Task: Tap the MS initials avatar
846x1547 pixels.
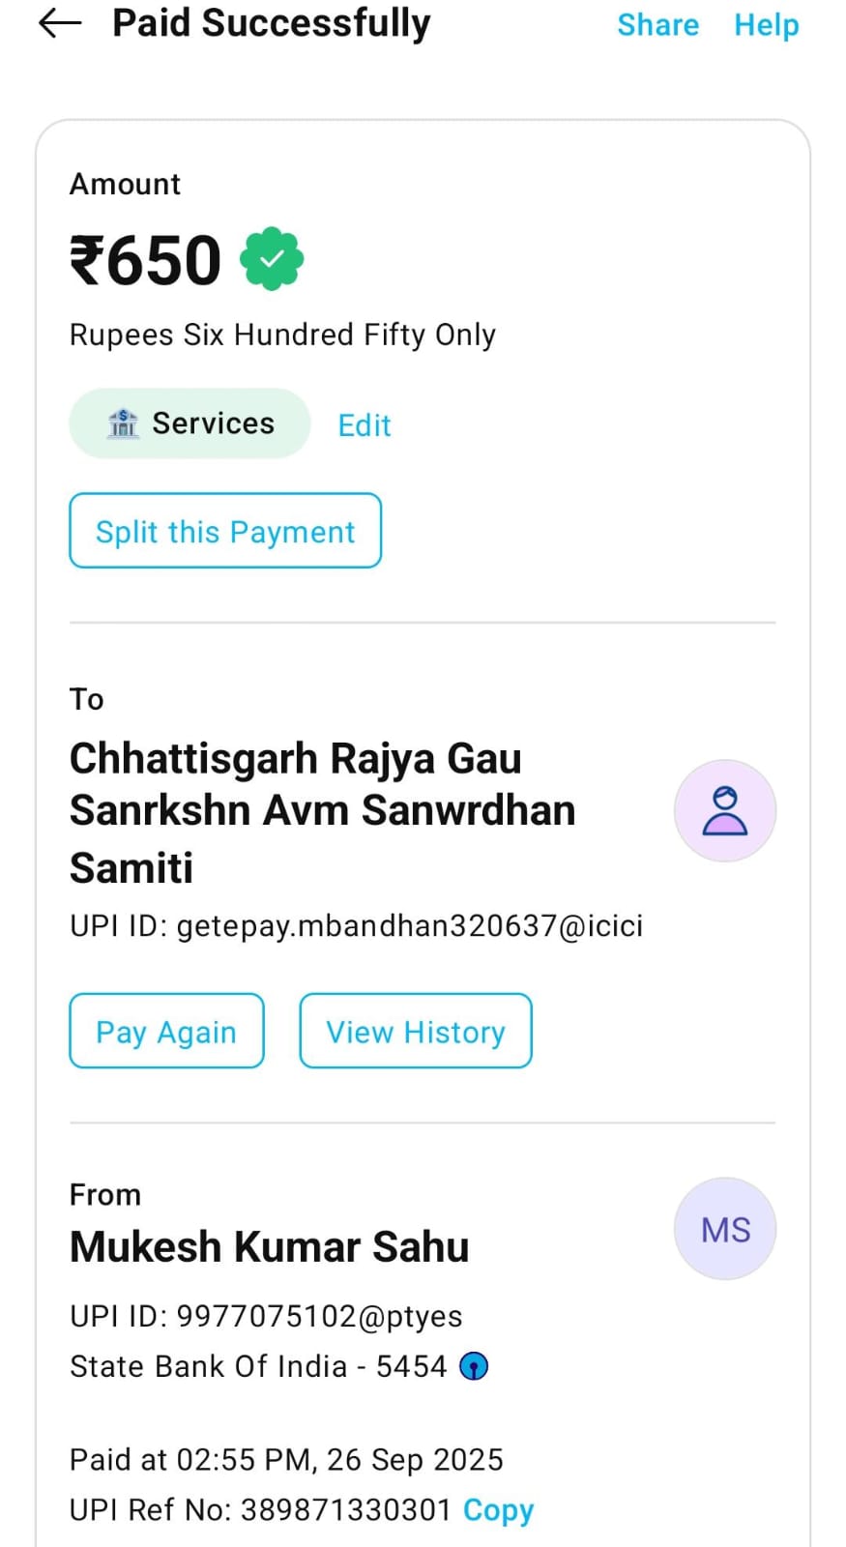Action: pos(724,1229)
